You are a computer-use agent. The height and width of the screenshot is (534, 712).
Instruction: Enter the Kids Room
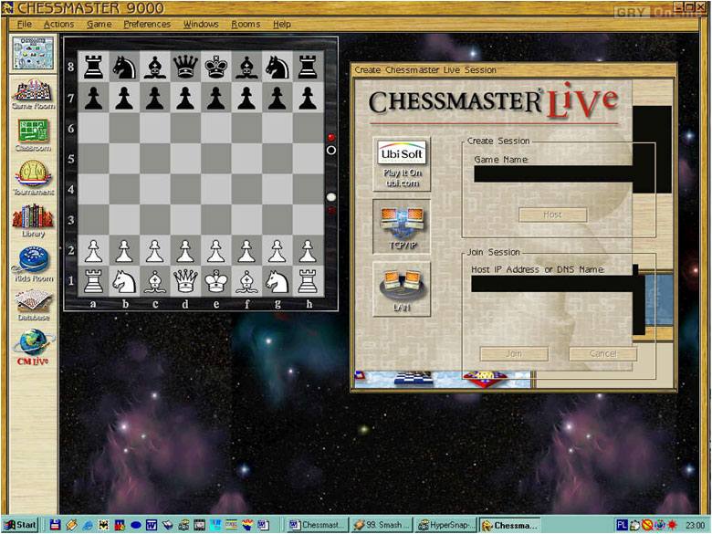pos(33,264)
